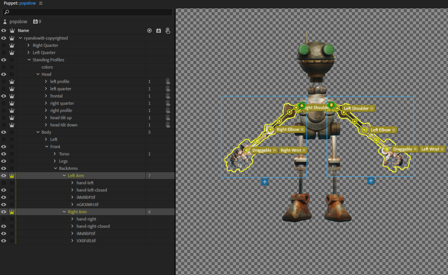Screen dimensions: 448x275
Task: Toggle visibility of the Right Arm layer
Action: 3,211
